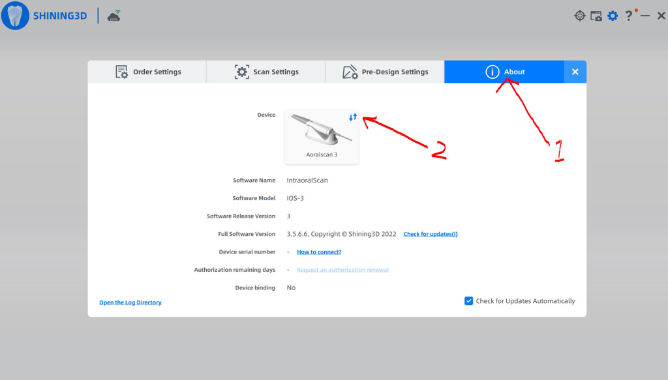Viewport: 668px width, 380px height.
Task: Open the screenshot capture window icon
Action: [x=596, y=16]
